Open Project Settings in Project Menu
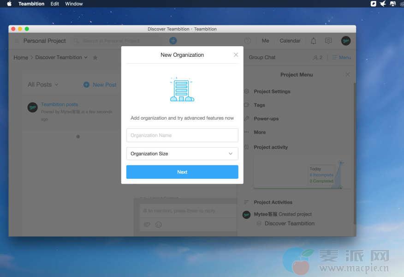Viewport: 404px width, 277px height. pos(272,91)
